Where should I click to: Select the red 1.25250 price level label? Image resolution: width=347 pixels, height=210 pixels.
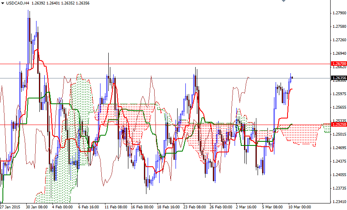338,125
